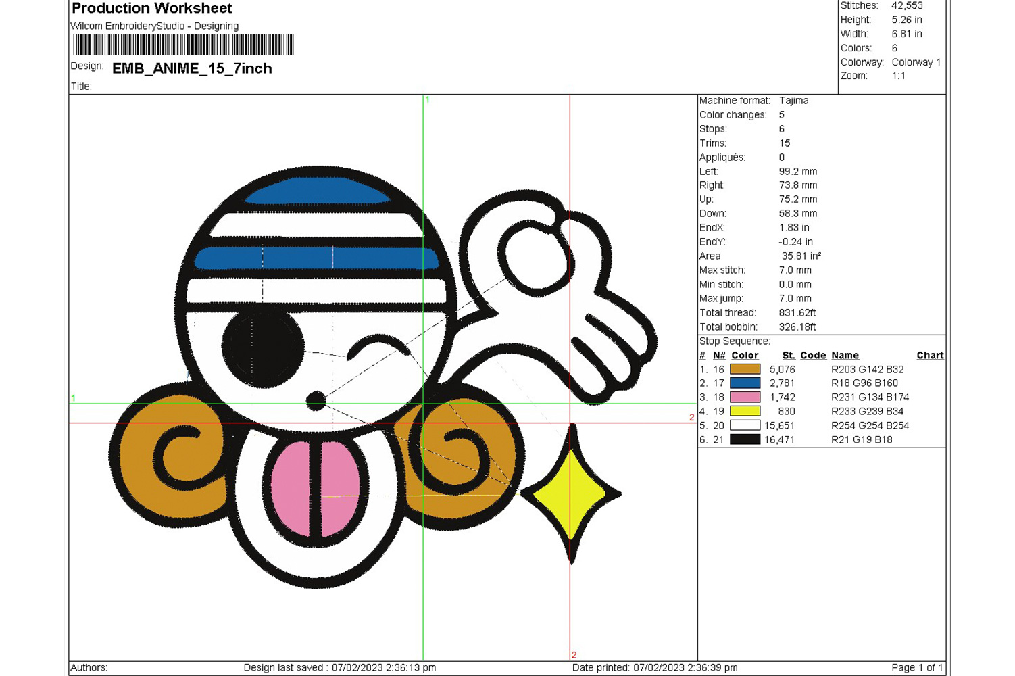The width and height of the screenshot is (1015, 676).
Task: Pick the pink swatch in stop sequence
Action: pyautogui.click(x=745, y=397)
